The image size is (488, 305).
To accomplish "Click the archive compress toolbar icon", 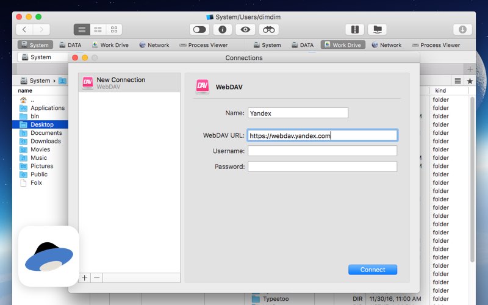I will click(355, 29).
